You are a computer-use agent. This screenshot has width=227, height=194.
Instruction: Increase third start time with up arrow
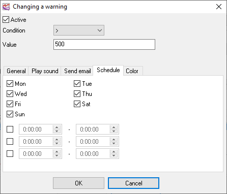click(x=57, y=152)
